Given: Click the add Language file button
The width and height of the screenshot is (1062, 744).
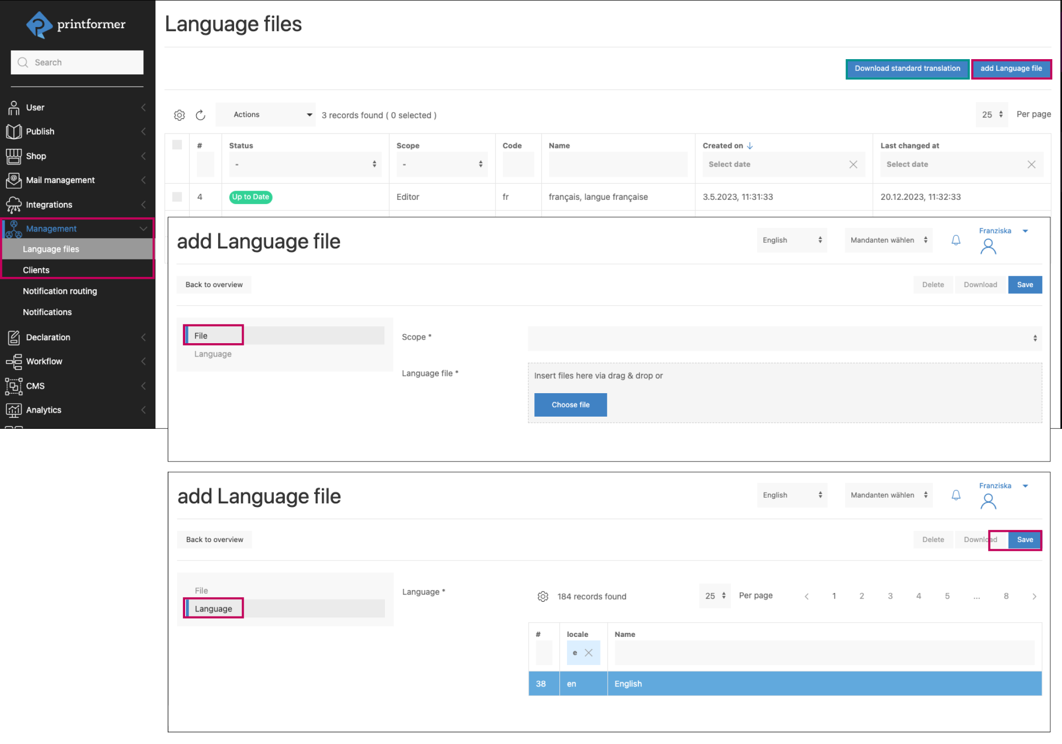Looking at the screenshot, I should (x=1011, y=69).
